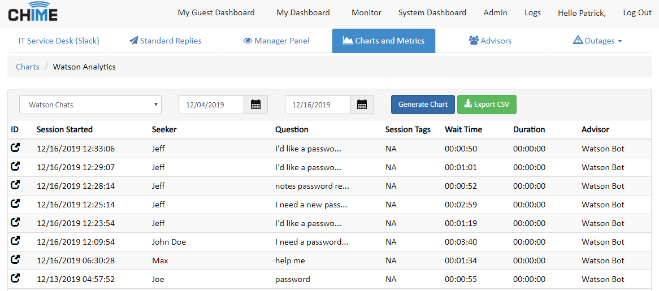Open the Admin menu item

496,12
